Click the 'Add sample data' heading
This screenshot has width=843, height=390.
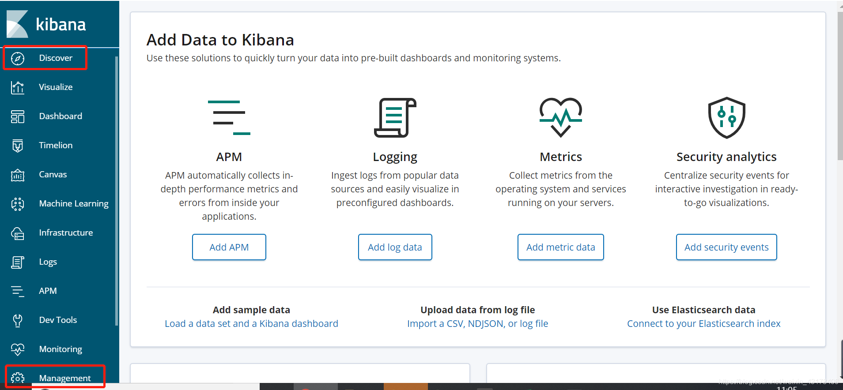(x=251, y=310)
